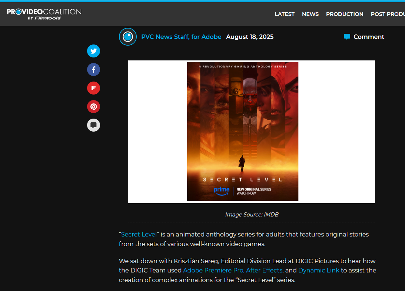Open the News menu item

click(x=310, y=14)
